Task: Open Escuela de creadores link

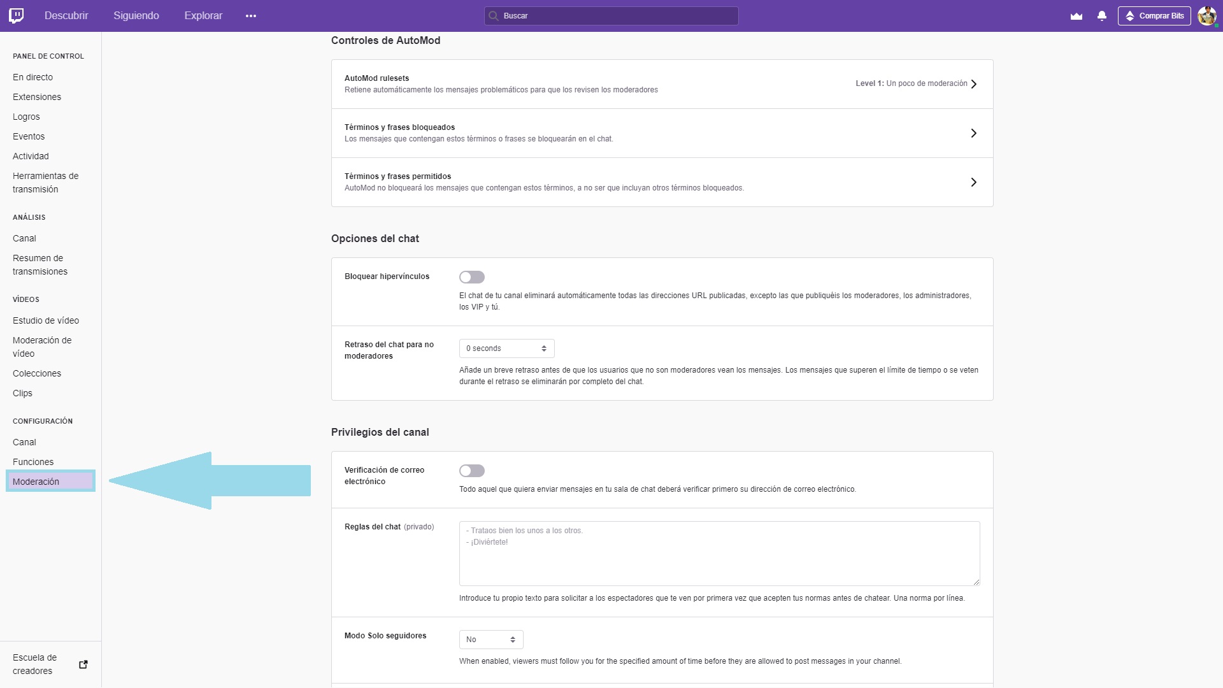Action: point(35,664)
